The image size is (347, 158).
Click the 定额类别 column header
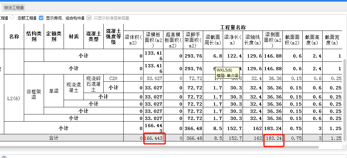coord(54,36)
